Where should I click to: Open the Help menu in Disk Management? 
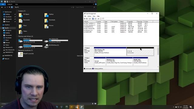click(98, 16)
